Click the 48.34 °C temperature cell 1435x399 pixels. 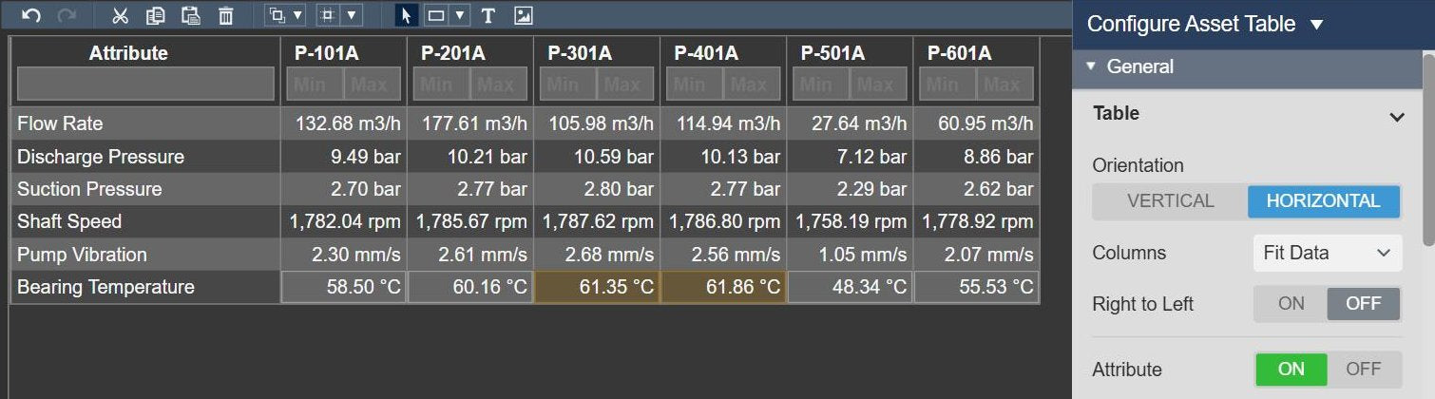[850, 287]
